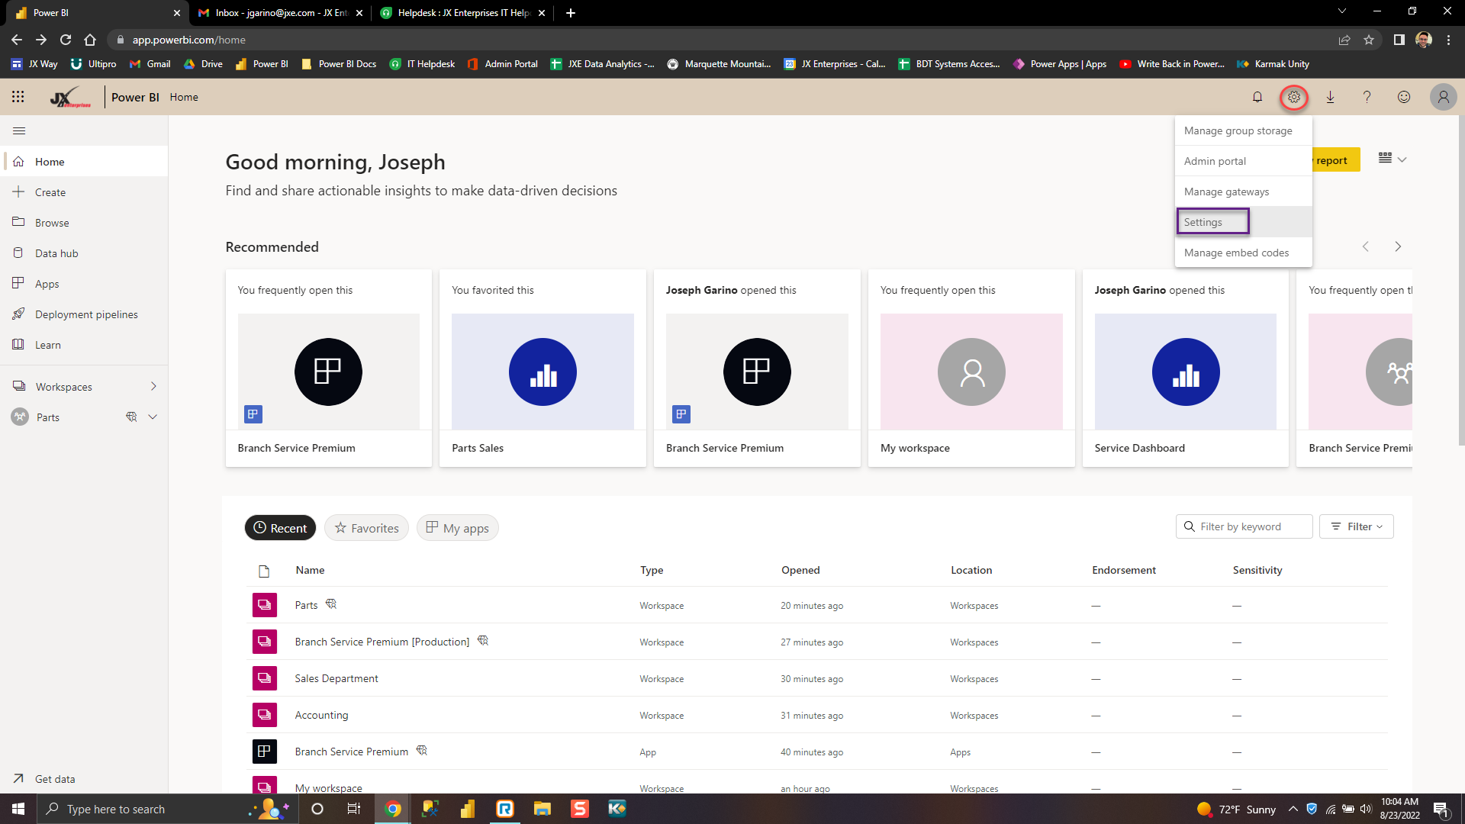Expand the Parts workspace chevron
1465x824 pixels.
[153, 417]
